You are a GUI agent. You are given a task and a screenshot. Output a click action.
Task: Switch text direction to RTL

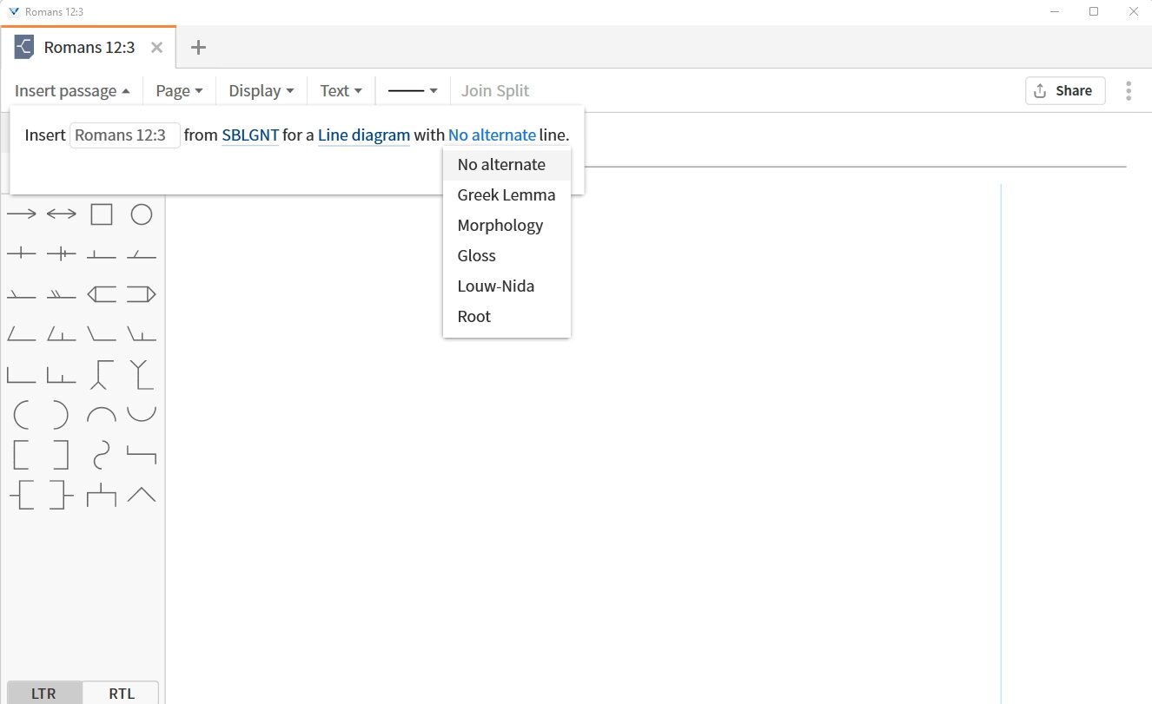(x=120, y=693)
